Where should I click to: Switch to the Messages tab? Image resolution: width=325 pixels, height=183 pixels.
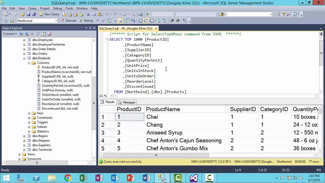[127, 102]
